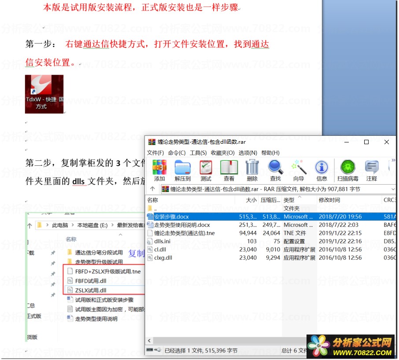Select the parent folder '..' row

tap(271, 209)
